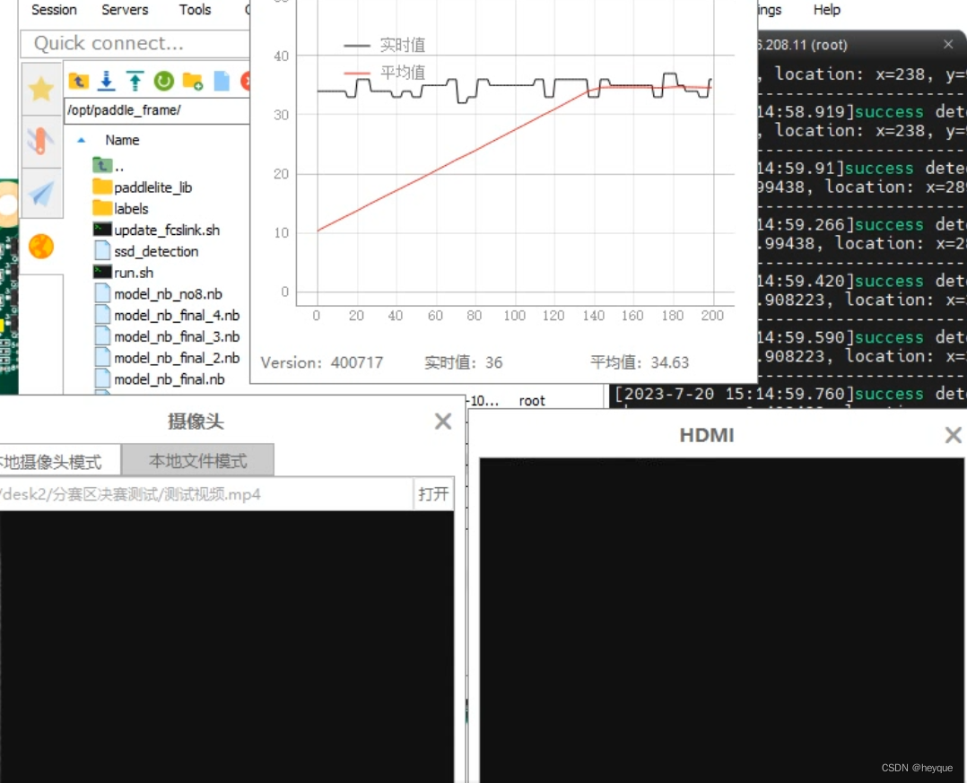Select the run.sh script
This screenshot has height=783, width=967.
point(124,273)
